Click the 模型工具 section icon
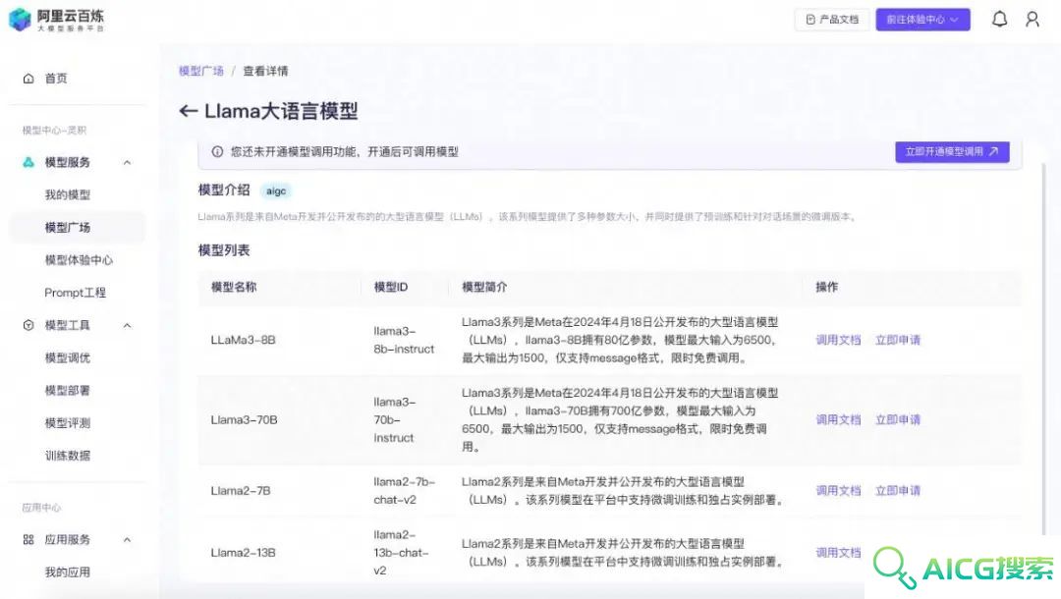1061x599 pixels. tap(28, 325)
